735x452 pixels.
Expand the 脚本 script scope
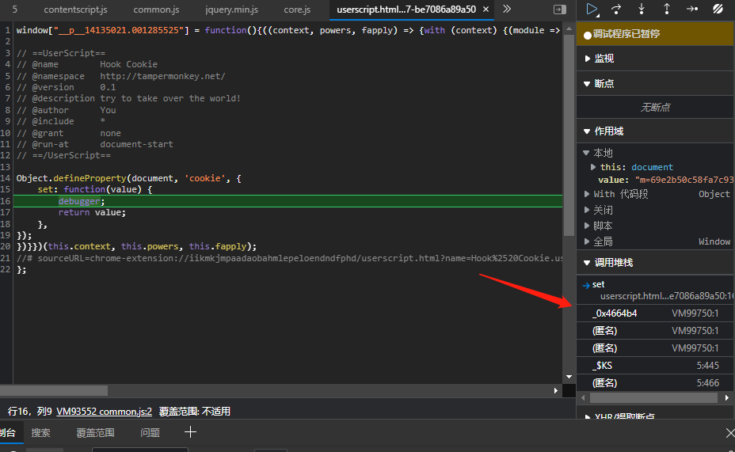tap(586, 226)
